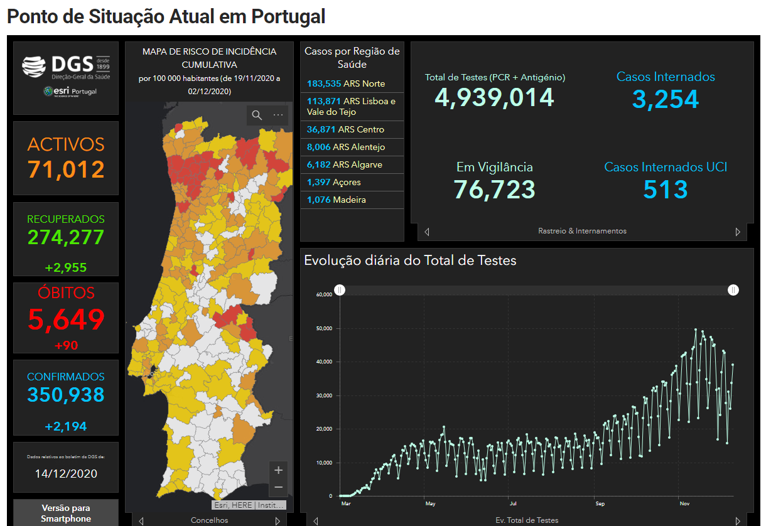Click the +90 deaths daily change
This screenshot has height=526, width=766.
[x=66, y=345]
